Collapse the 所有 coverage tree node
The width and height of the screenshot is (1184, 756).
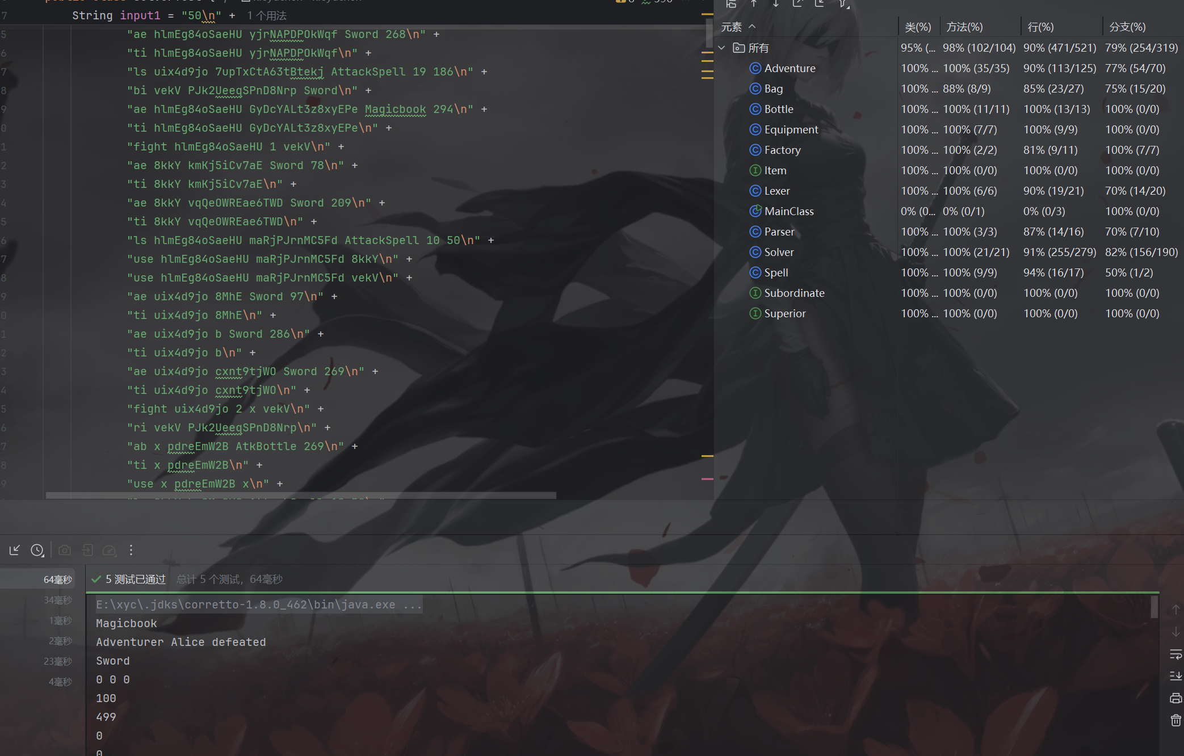[722, 48]
